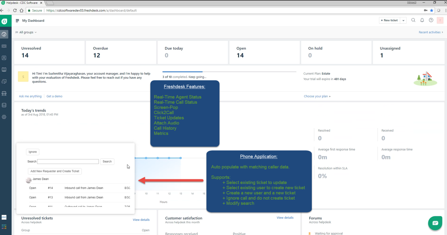Expand Recent activities panel

(x=431, y=32)
